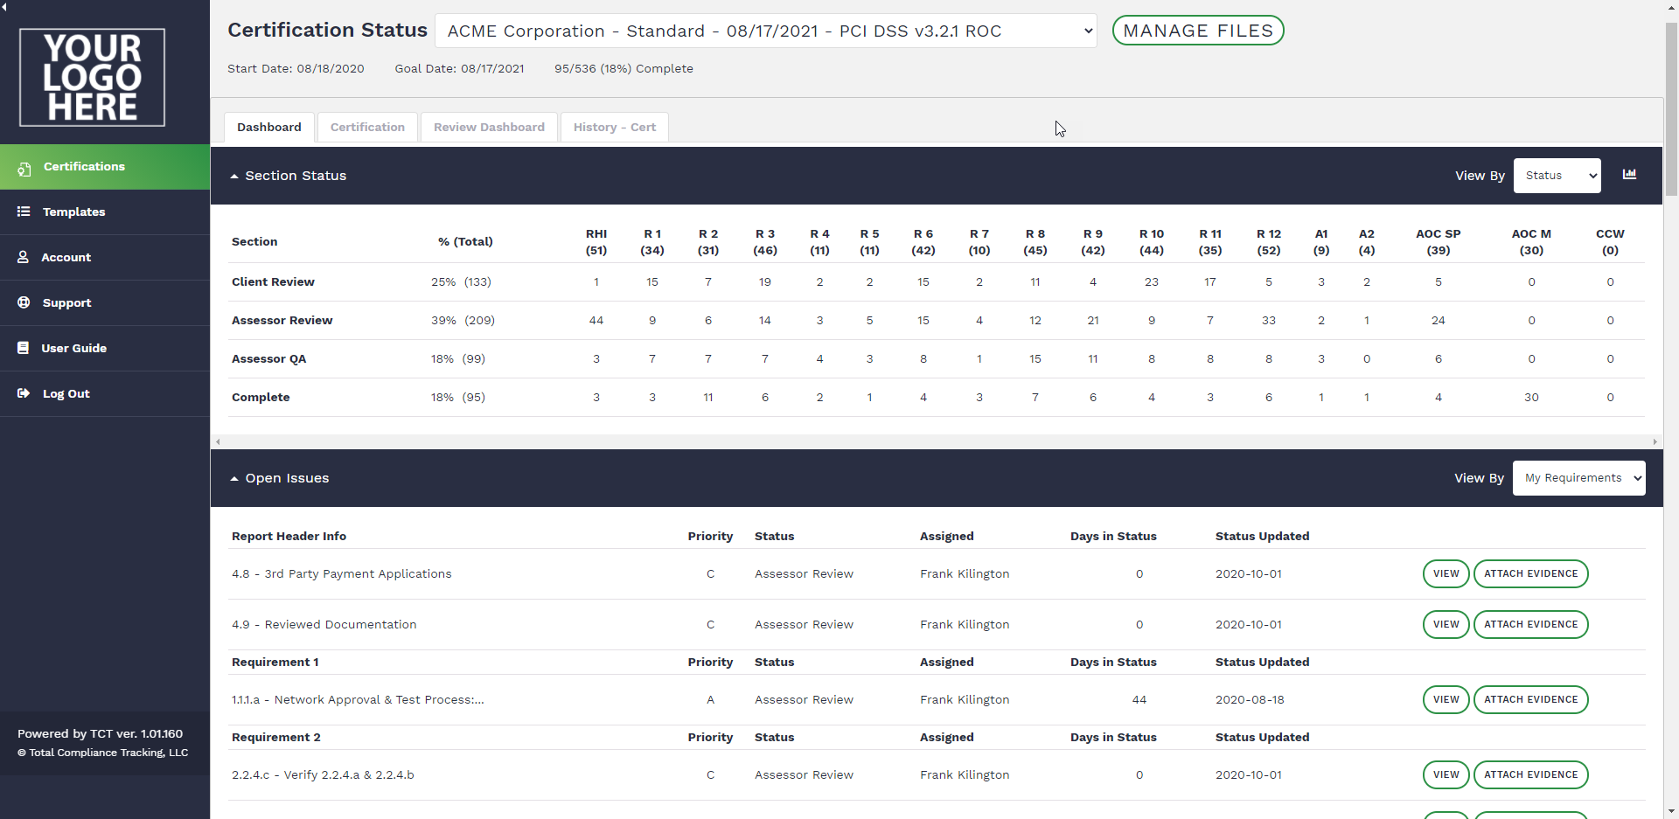Click the 39% (209) Assessor Review total

coord(463,321)
